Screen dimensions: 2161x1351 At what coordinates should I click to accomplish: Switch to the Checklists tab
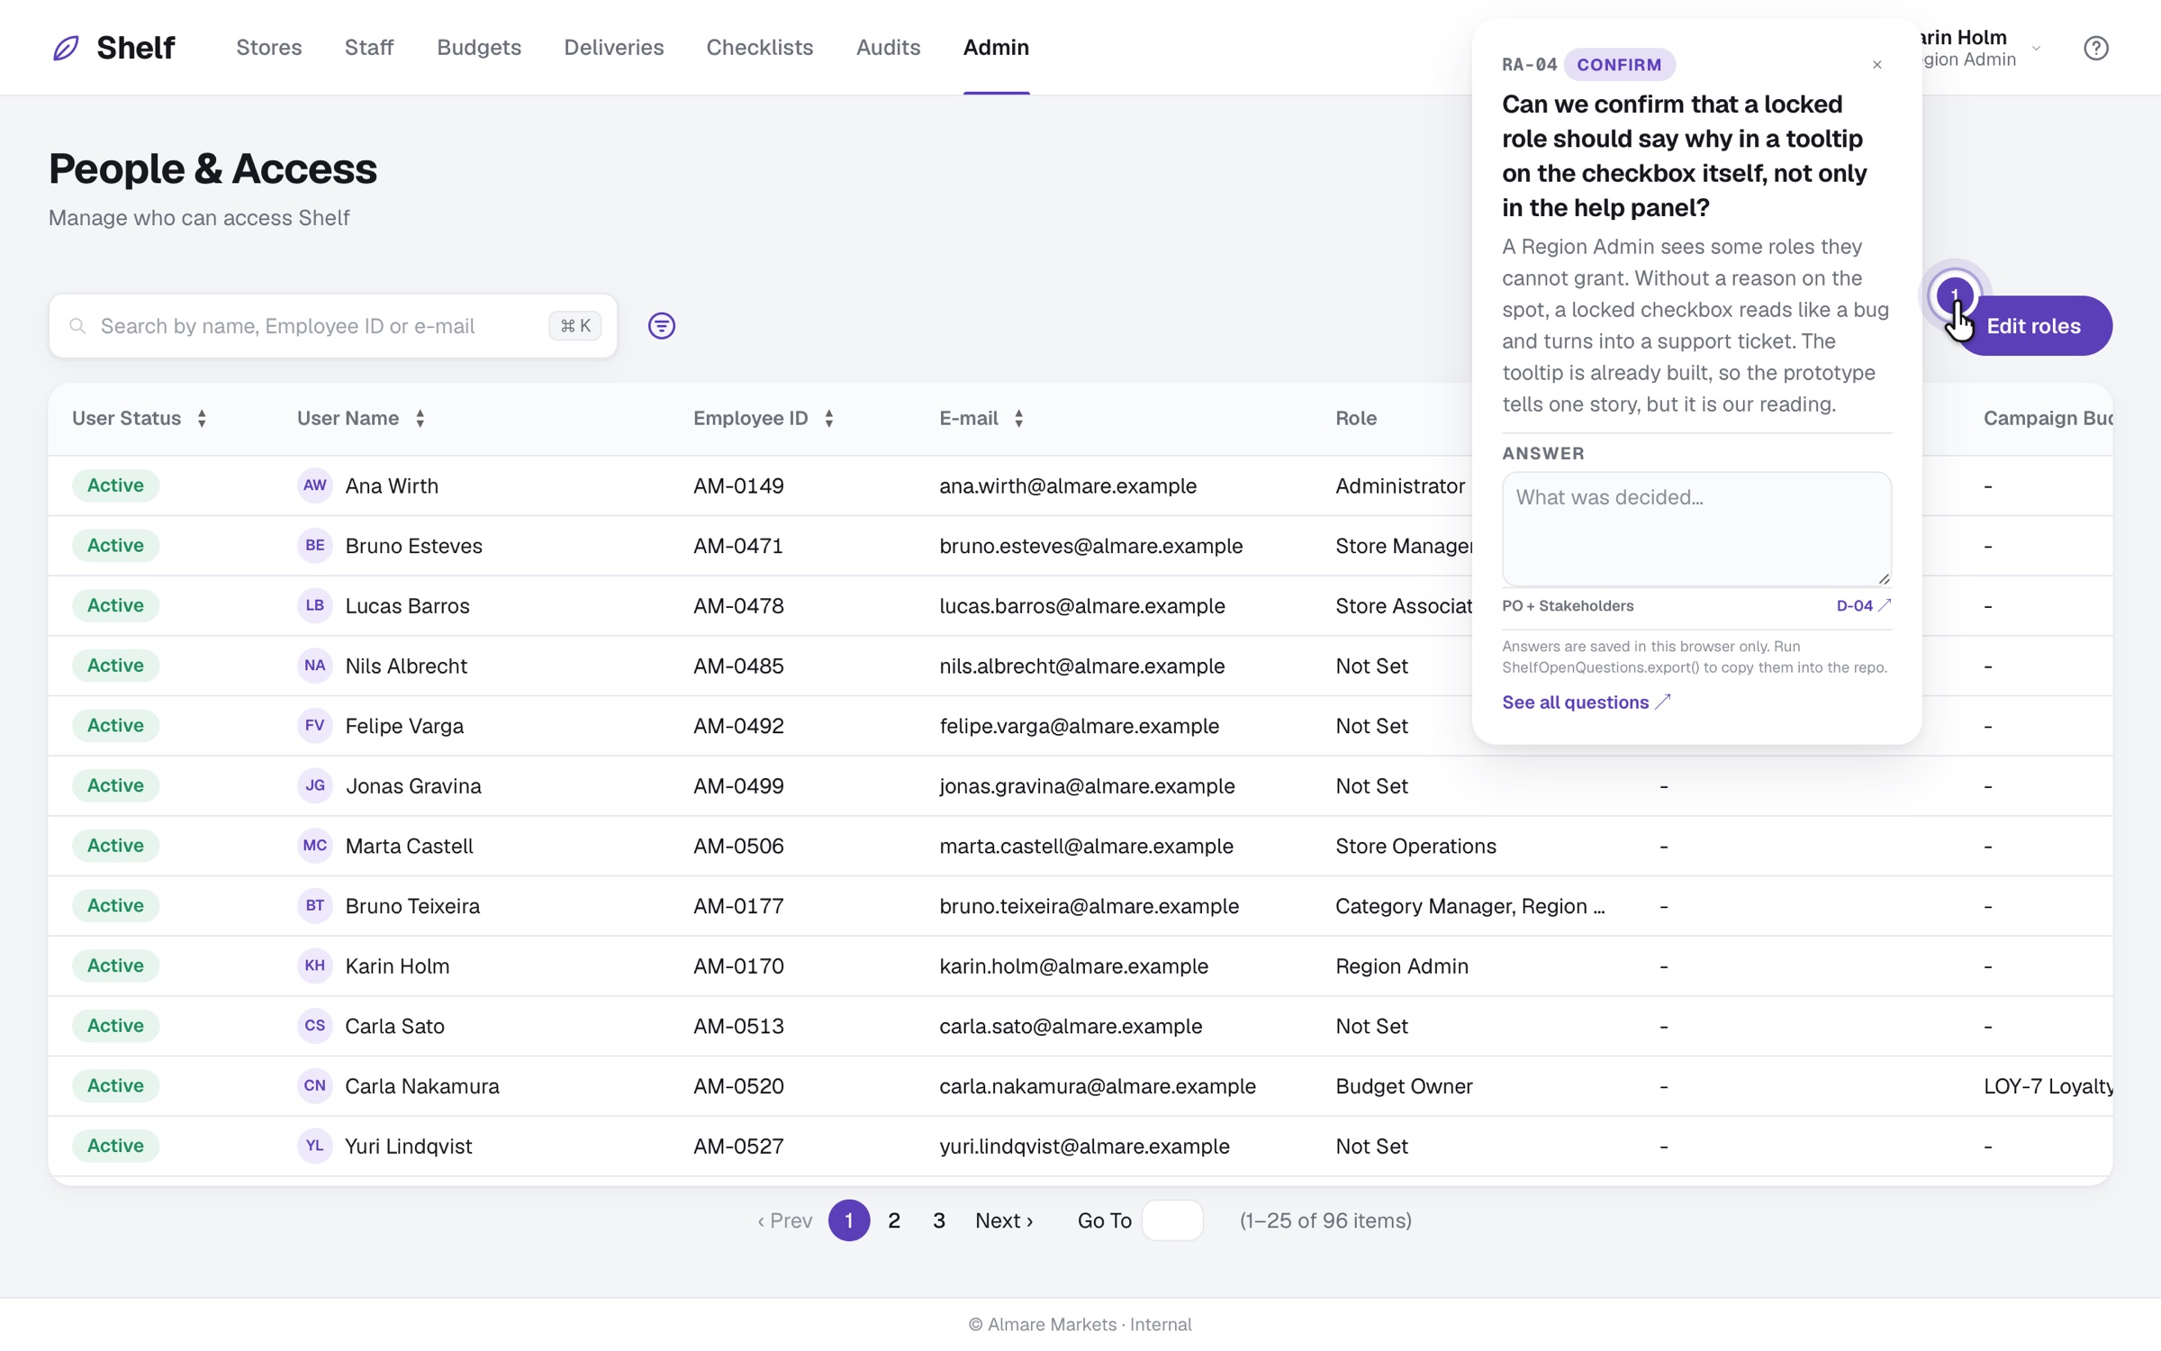pos(760,48)
